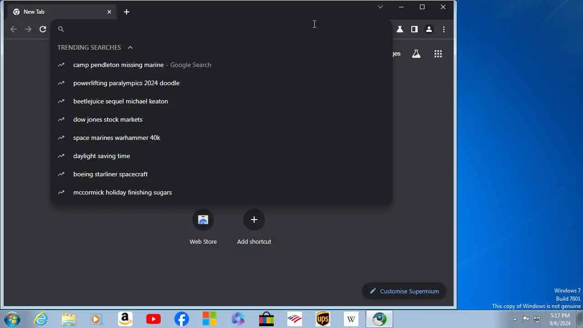The width and height of the screenshot is (583, 328).
Task: Choose suggestion mccormick holiday finishing sugars
Action: coord(221,192)
